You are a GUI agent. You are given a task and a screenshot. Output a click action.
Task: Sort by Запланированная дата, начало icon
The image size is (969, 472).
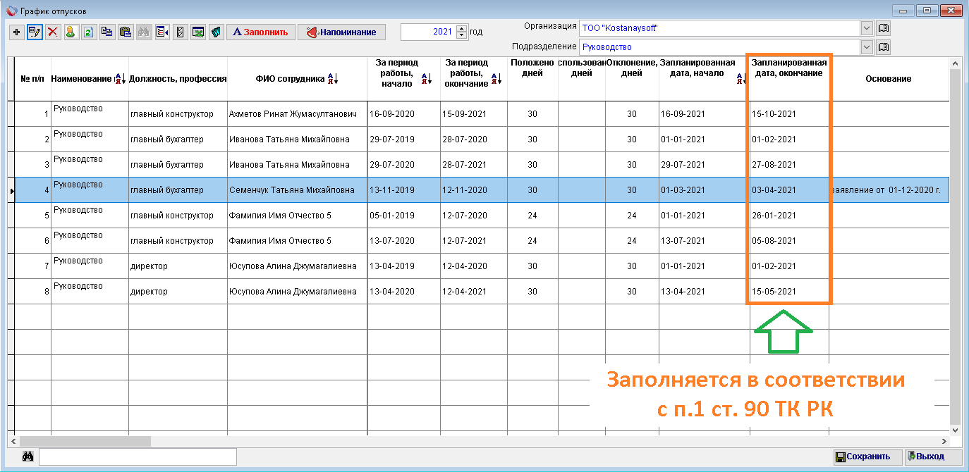(741, 80)
